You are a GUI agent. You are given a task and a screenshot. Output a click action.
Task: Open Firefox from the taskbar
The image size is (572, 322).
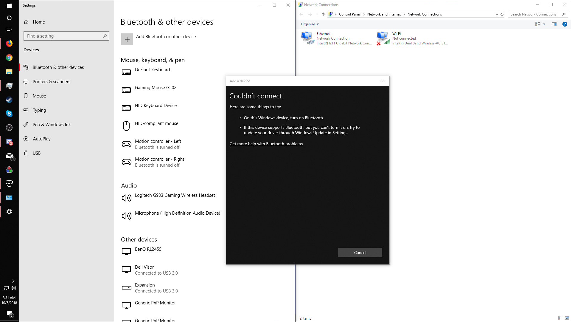pos(9,44)
